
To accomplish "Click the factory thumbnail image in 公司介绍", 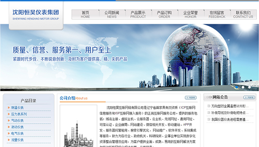I will [x=78, y=126].
